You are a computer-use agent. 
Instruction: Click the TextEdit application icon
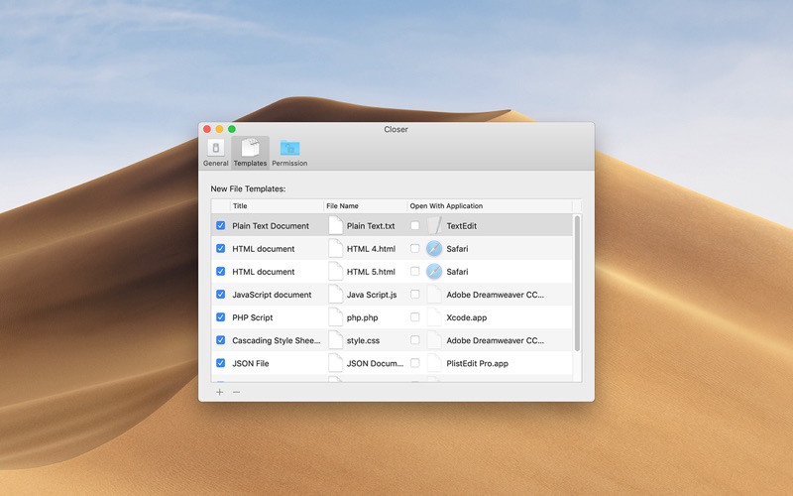pos(434,225)
